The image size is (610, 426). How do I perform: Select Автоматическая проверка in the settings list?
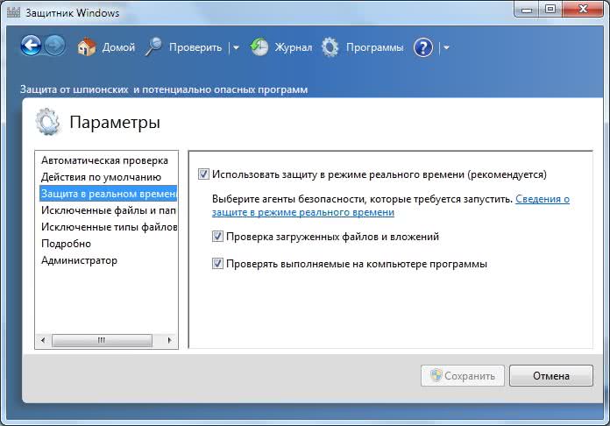click(106, 160)
